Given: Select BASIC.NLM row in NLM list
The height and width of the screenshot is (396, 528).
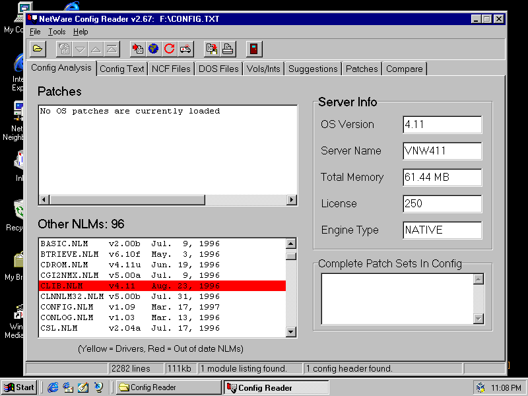Looking at the screenshot, I should point(162,244).
